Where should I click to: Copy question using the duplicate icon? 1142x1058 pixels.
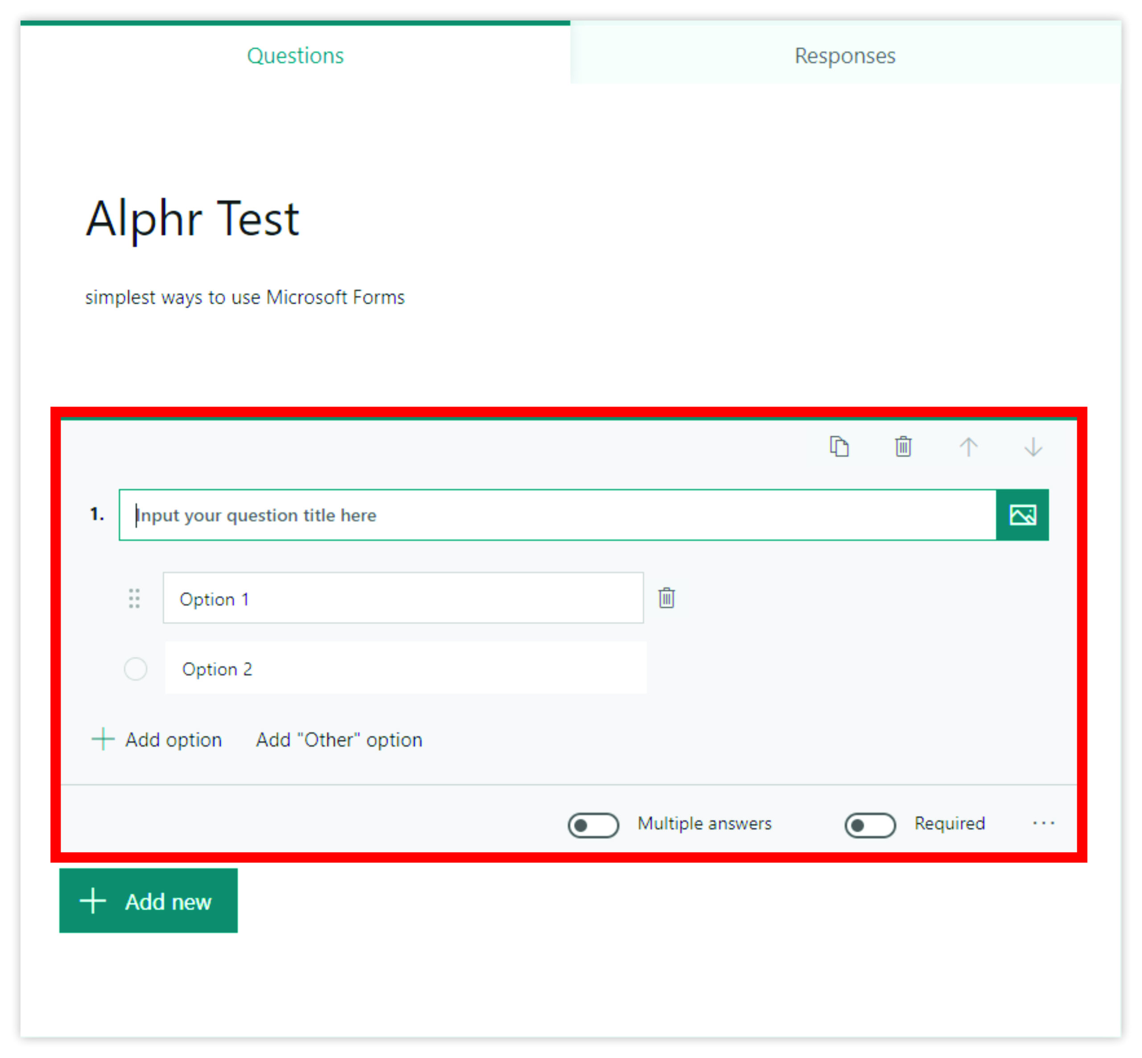[x=839, y=447]
